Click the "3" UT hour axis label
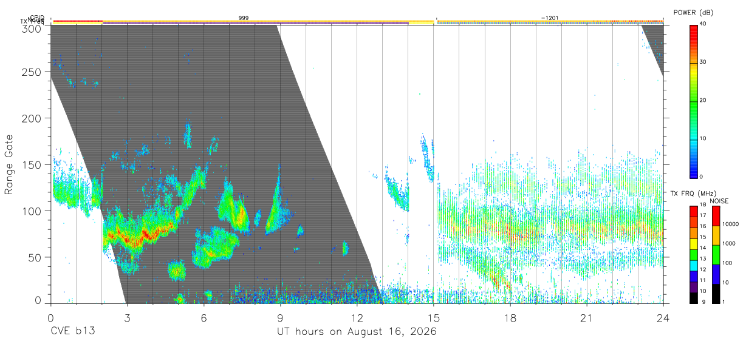The image size is (746, 344). click(x=127, y=318)
